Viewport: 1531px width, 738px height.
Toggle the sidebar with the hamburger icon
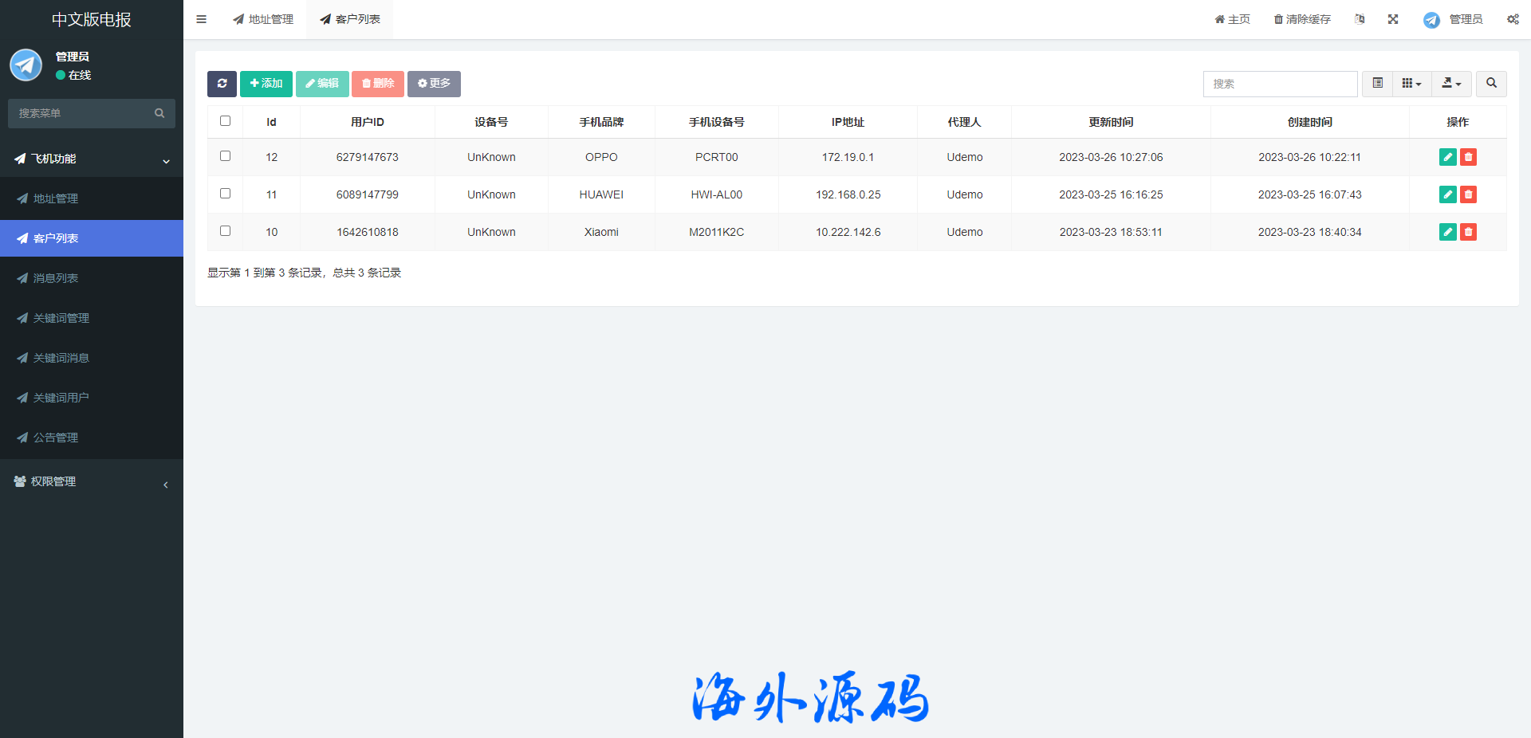point(202,19)
